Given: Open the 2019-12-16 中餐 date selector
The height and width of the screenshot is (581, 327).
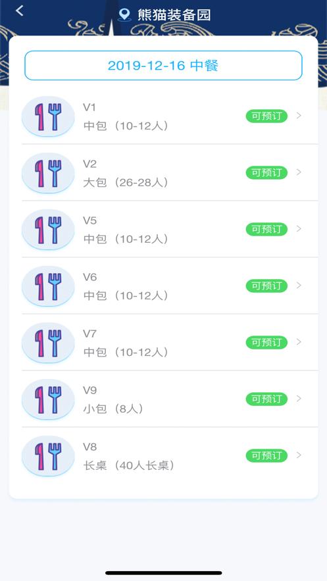Looking at the screenshot, I should pyautogui.click(x=163, y=66).
